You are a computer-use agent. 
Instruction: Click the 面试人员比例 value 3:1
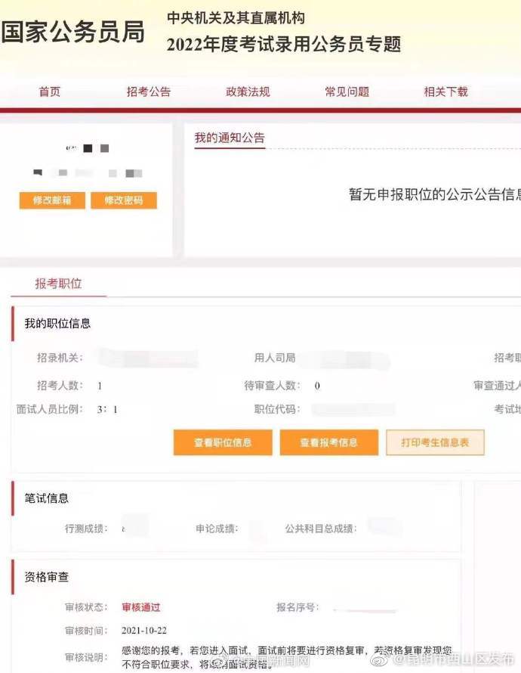(x=107, y=409)
